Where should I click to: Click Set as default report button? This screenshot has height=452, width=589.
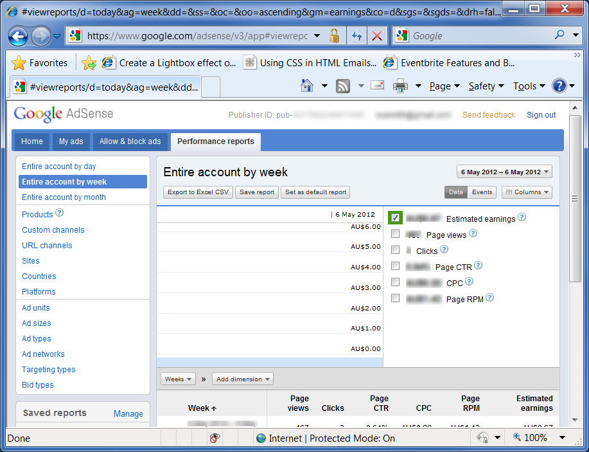tap(315, 192)
